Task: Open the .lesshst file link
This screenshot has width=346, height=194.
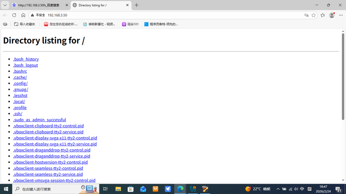Action: click(x=20, y=95)
